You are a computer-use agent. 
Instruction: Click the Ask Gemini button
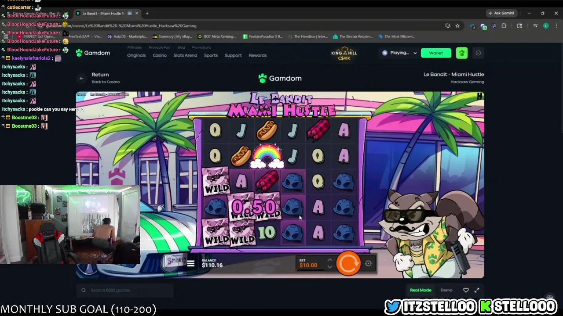pos(501,13)
